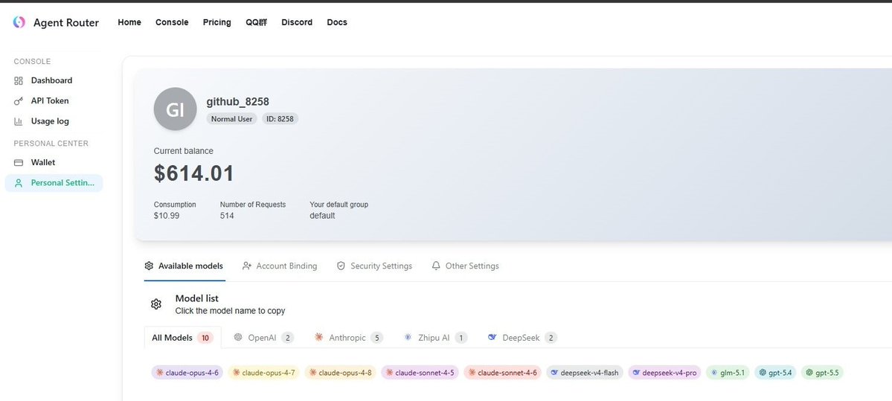Click the $614.01 balance amount

point(194,173)
